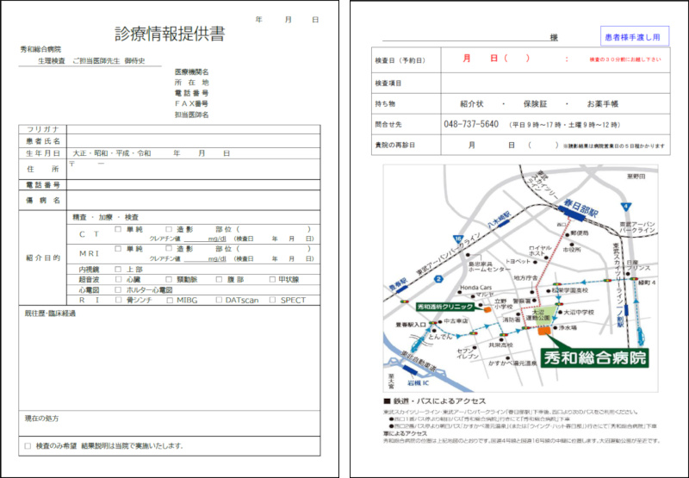The height and width of the screenshot is (478, 689).
Task: Click the 秀和透析クリニック green label
Action: (445, 307)
